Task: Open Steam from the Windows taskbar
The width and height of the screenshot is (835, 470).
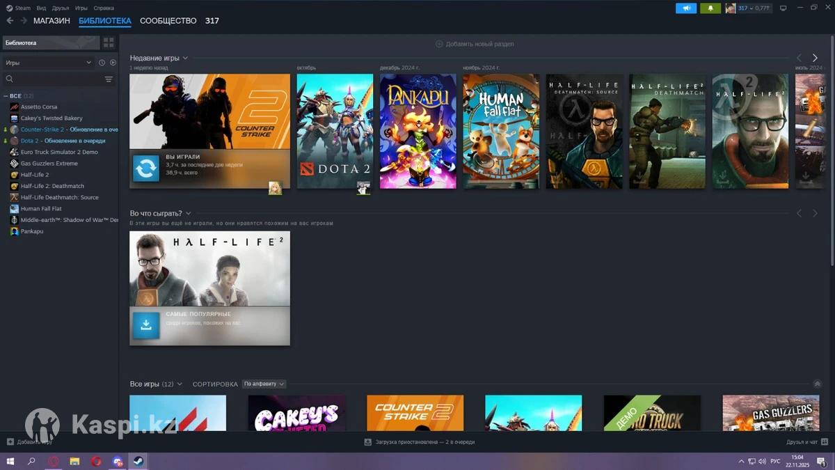Action: [x=138, y=461]
